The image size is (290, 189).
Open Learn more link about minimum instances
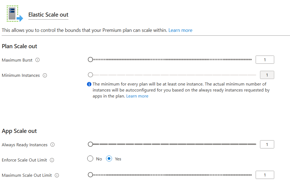(x=137, y=96)
